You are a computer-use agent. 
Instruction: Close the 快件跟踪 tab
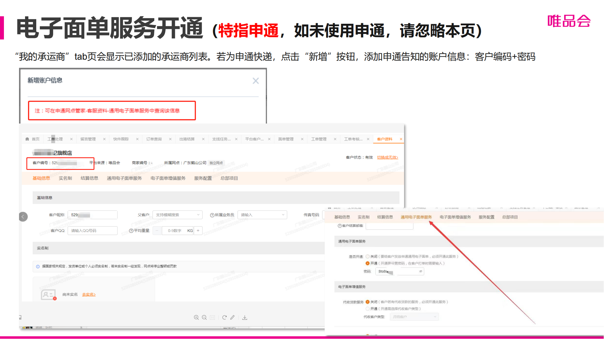tap(137, 139)
